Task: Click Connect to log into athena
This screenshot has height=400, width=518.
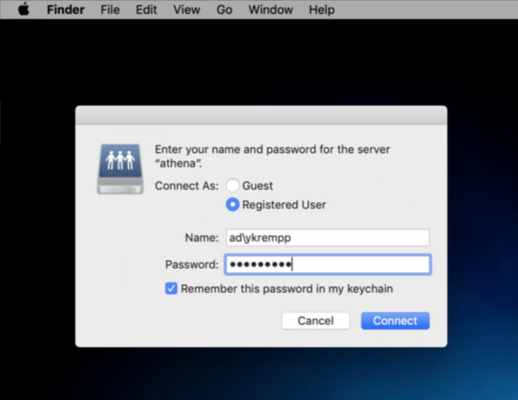Action: (x=395, y=320)
